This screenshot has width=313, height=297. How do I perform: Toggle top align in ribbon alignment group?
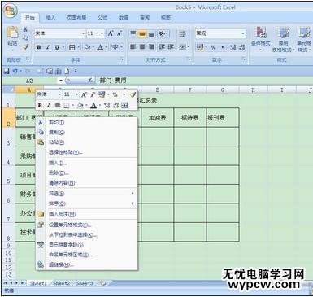coord(133,33)
